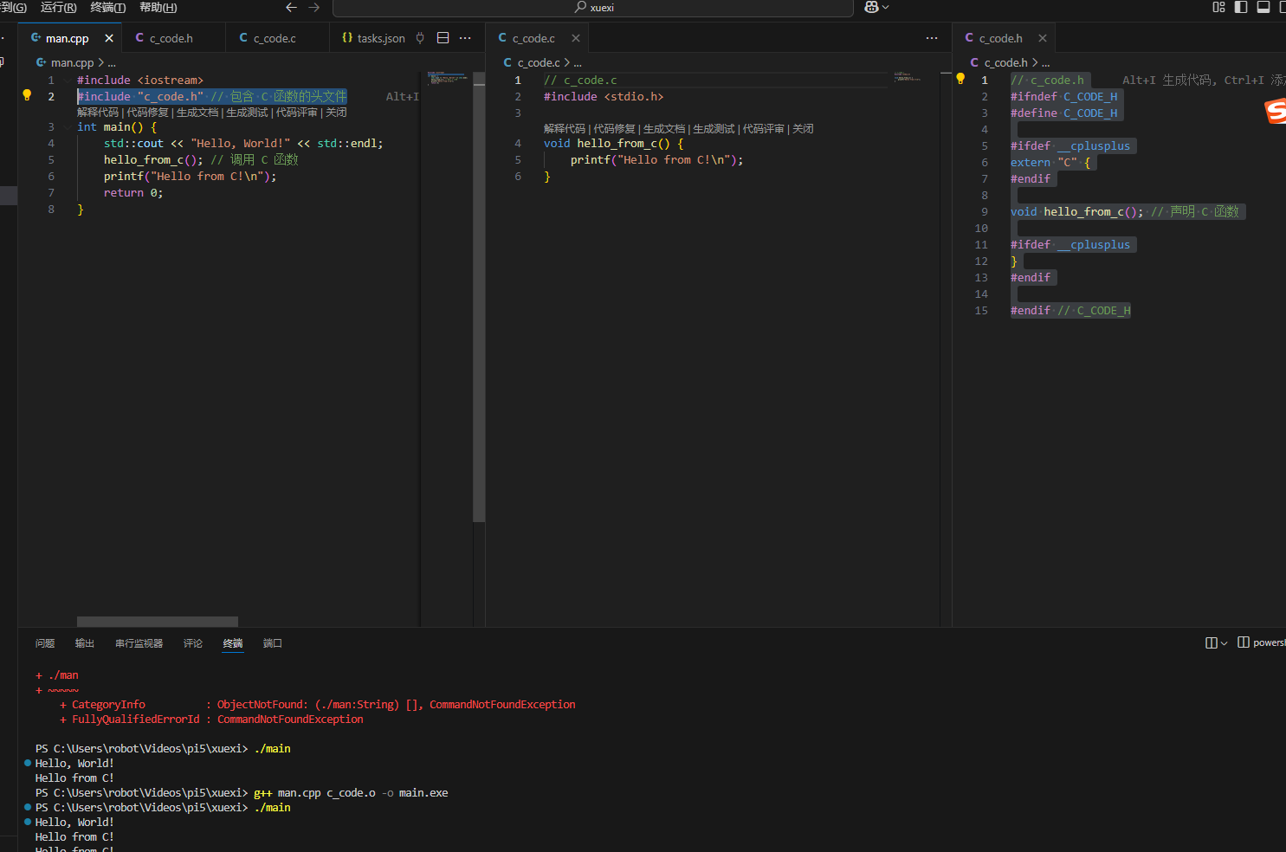This screenshot has width=1286, height=852.
Task: Close the man.cpp tab
Action: coord(109,38)
